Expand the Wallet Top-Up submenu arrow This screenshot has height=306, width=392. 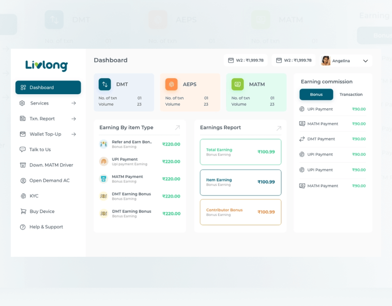click(x=74, y=134)
